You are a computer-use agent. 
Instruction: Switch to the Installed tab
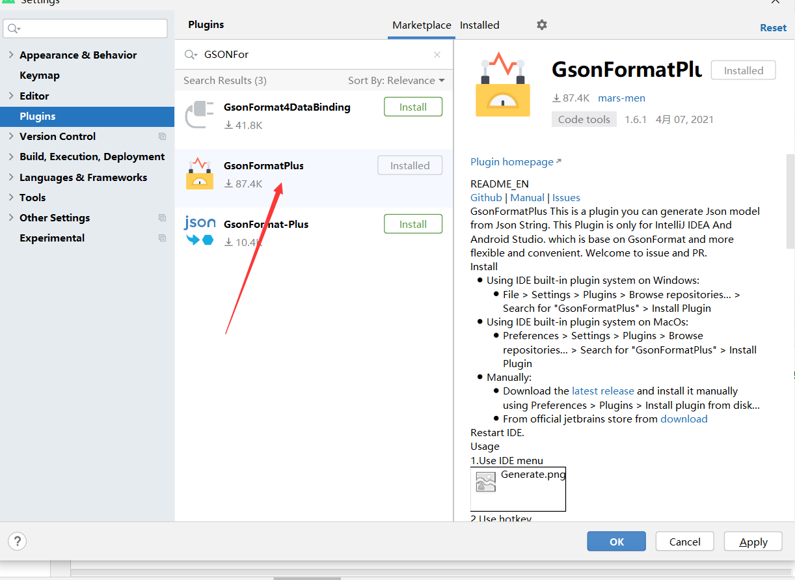point(479,25)
